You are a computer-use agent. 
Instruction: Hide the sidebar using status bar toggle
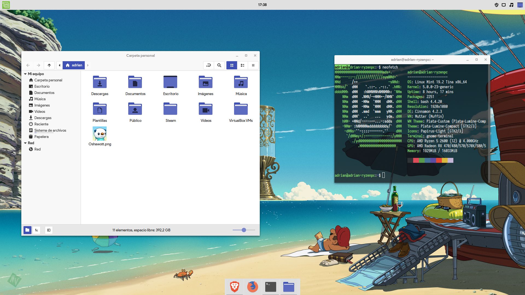click(49, 230)
